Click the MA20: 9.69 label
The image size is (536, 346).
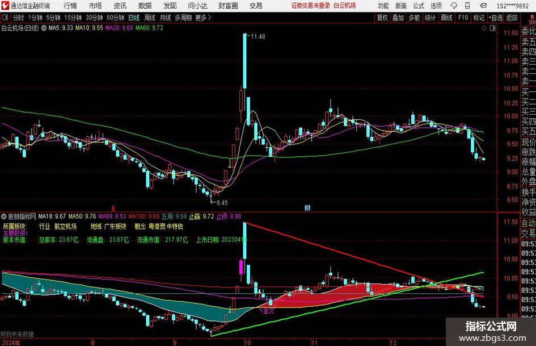pos(119,28)
